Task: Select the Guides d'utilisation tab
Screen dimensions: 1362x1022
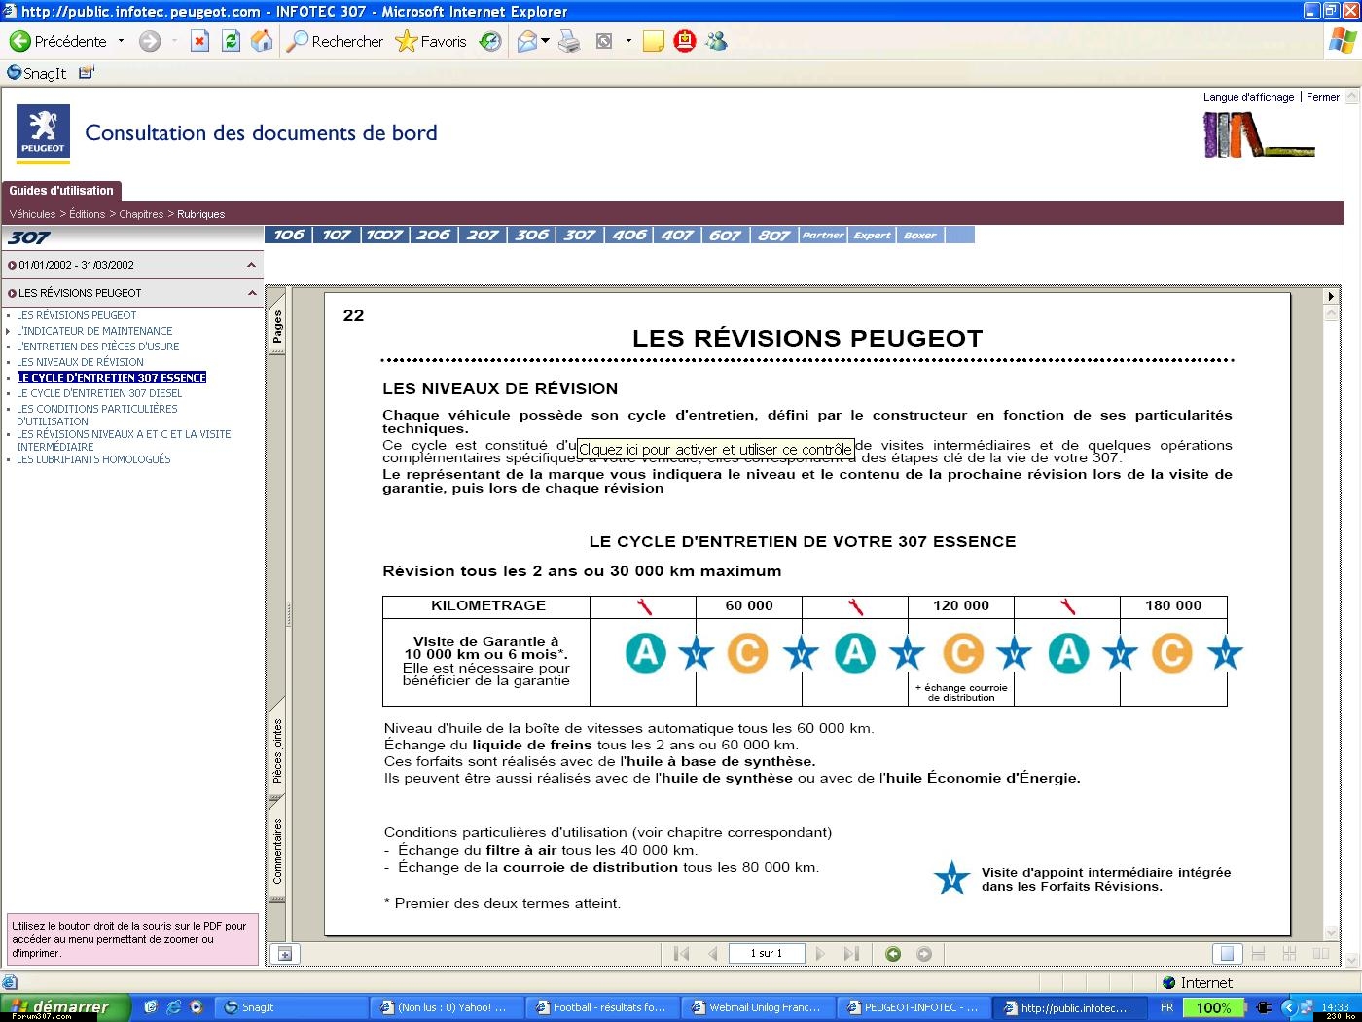Action: point(61,191)
